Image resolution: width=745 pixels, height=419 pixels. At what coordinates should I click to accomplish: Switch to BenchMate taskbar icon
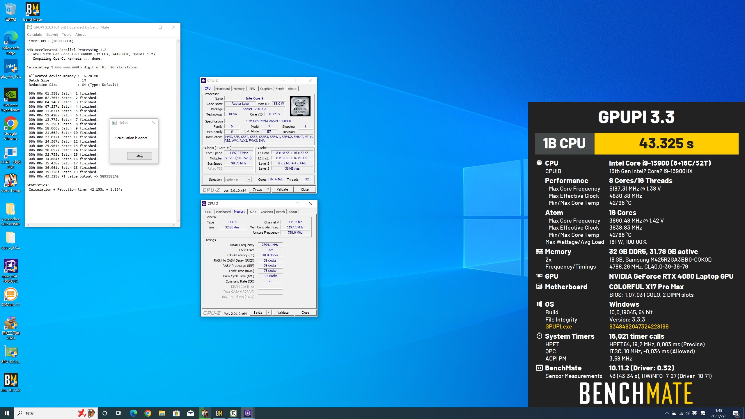tap(219, 413)
